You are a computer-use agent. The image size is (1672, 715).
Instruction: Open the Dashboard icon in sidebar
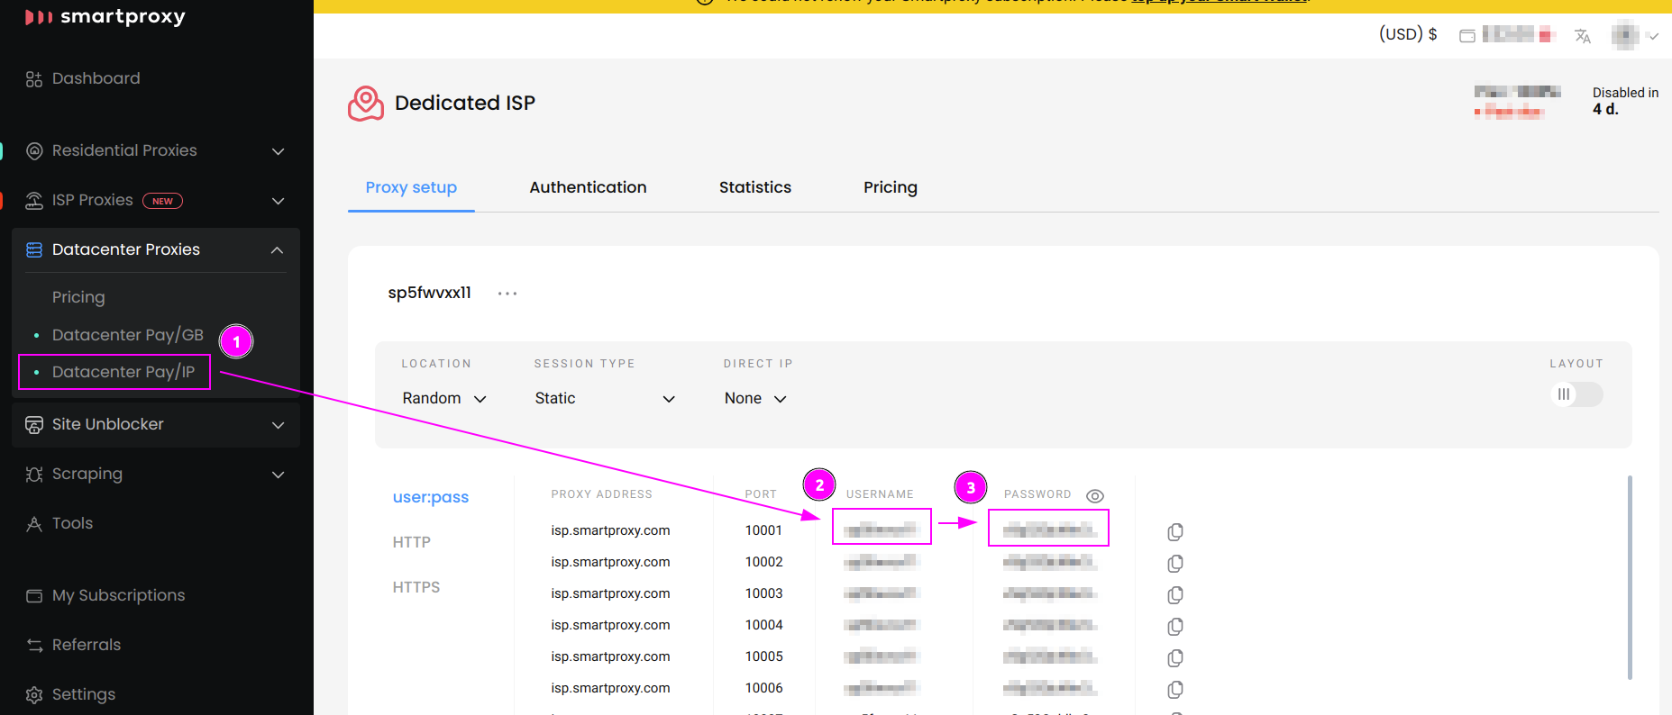pos(34,79)
